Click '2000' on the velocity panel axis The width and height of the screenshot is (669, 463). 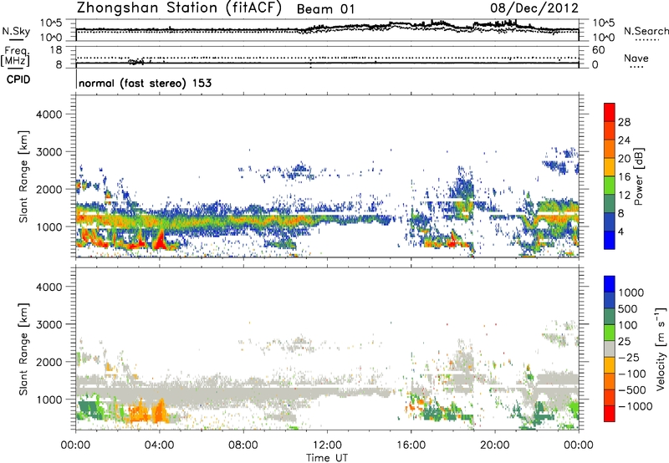[49, 362]
